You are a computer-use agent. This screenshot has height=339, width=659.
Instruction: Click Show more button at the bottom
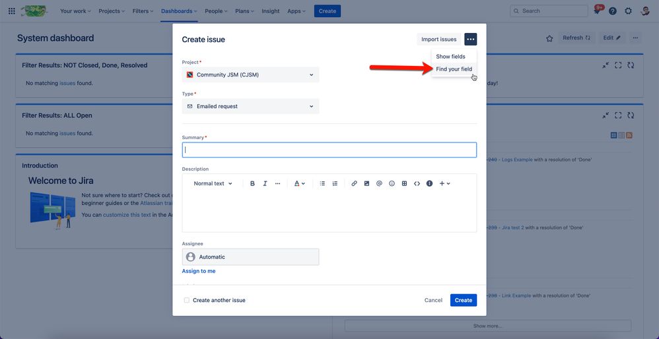(x=487, y=326)
